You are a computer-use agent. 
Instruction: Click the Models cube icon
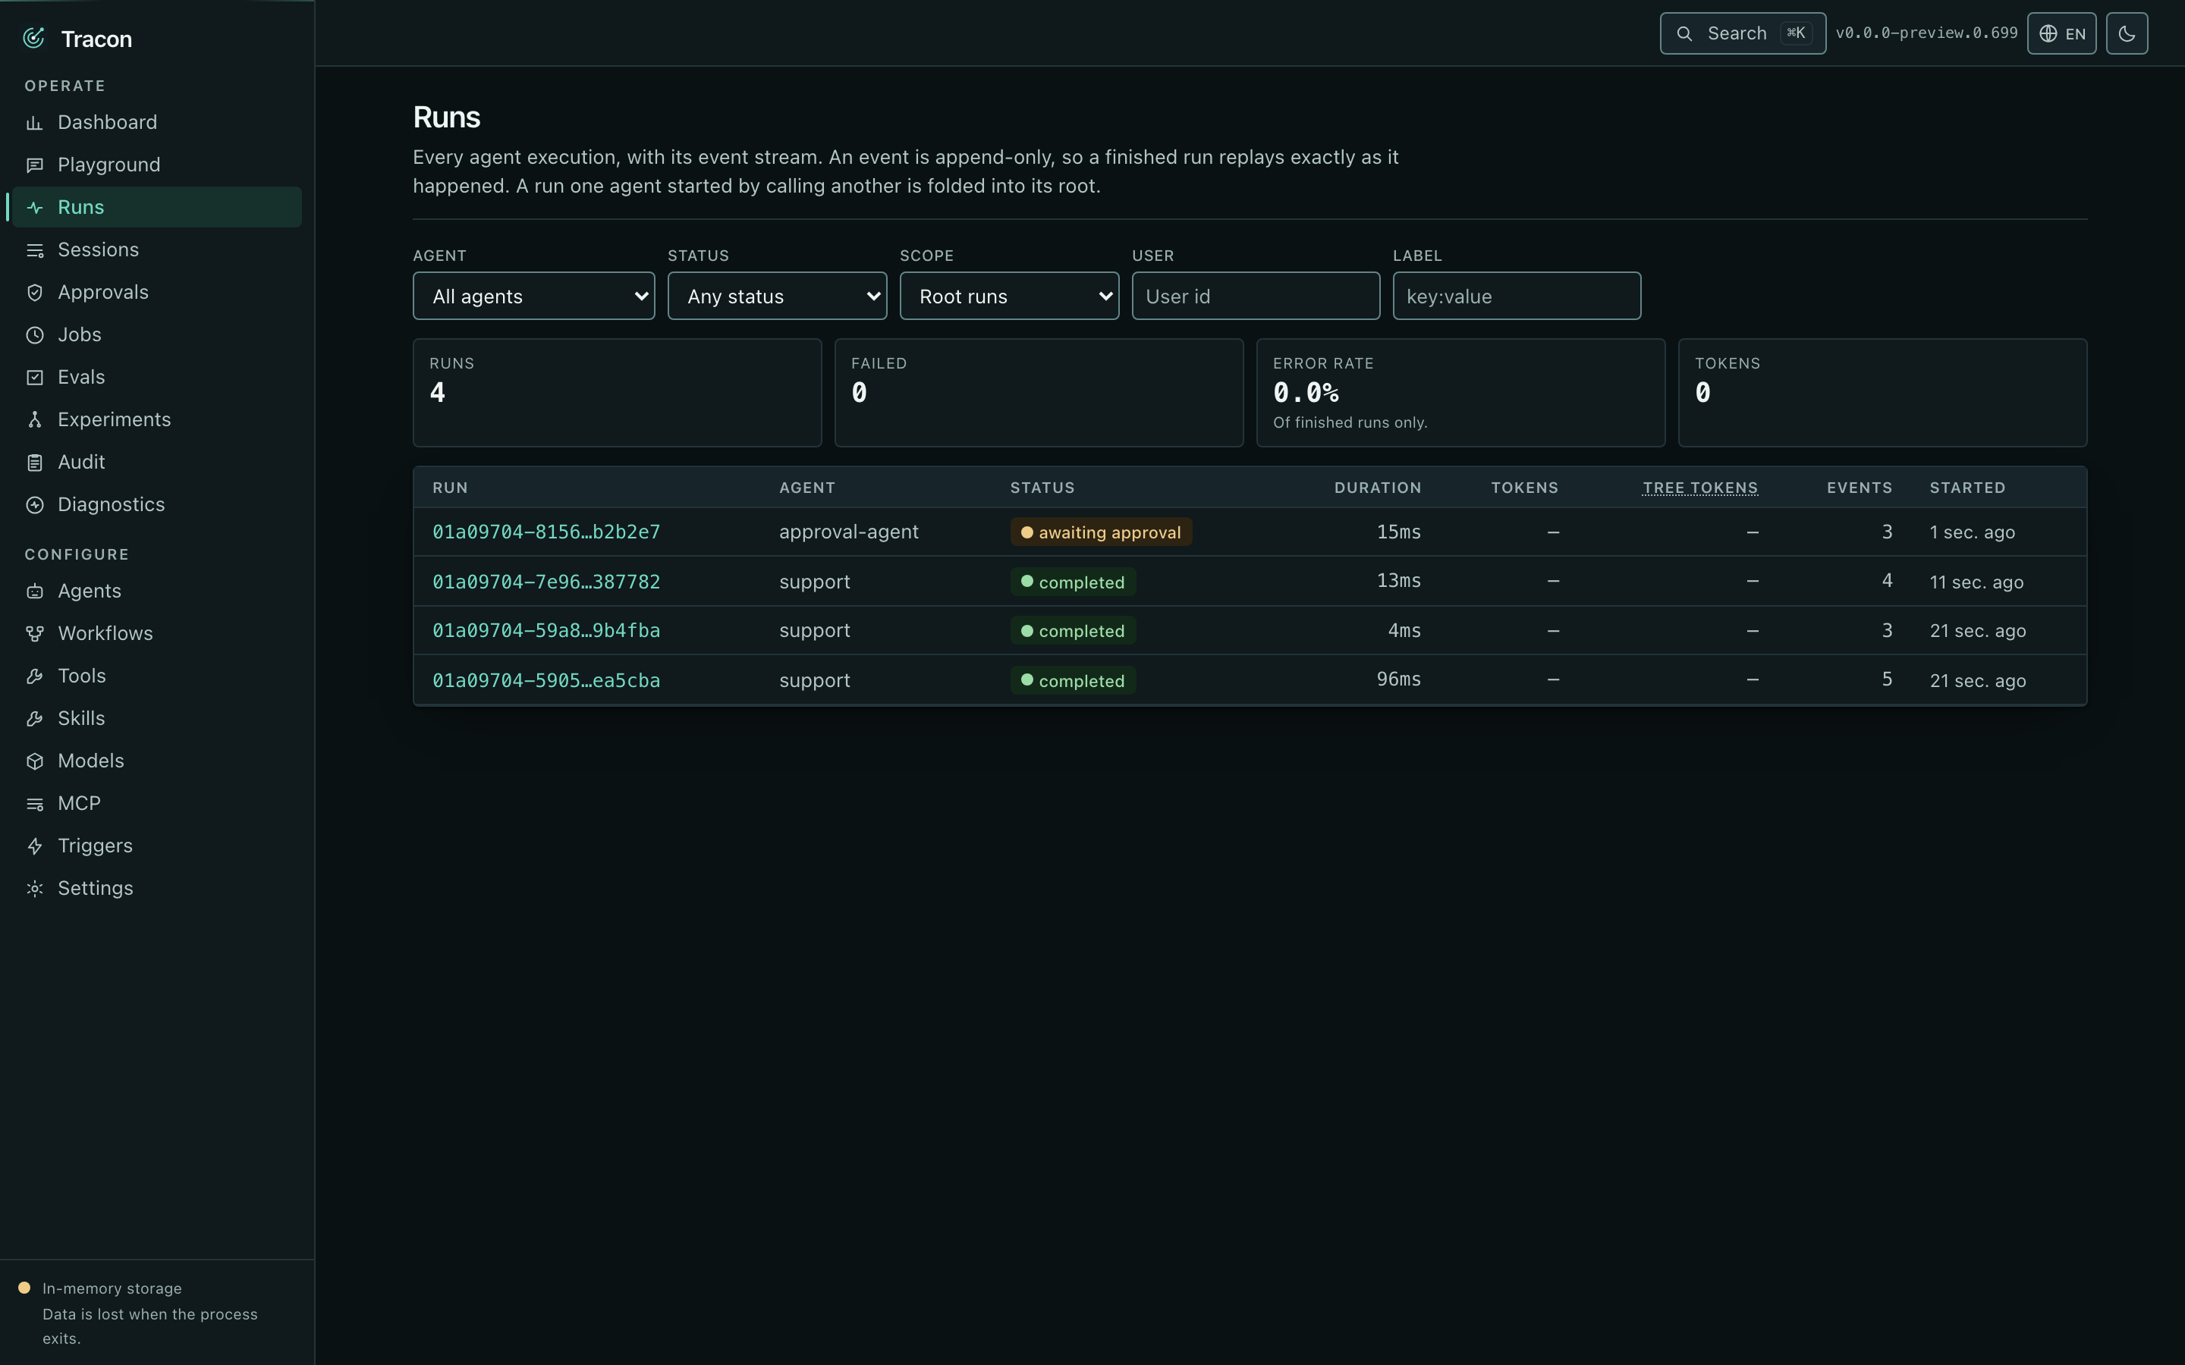(34, 761)
